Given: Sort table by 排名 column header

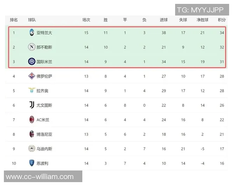Looking at the screenshot, I should click(14, 20).
